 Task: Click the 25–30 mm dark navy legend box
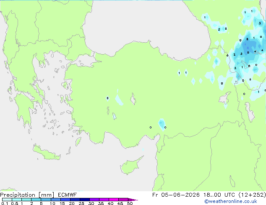point(85,200)
